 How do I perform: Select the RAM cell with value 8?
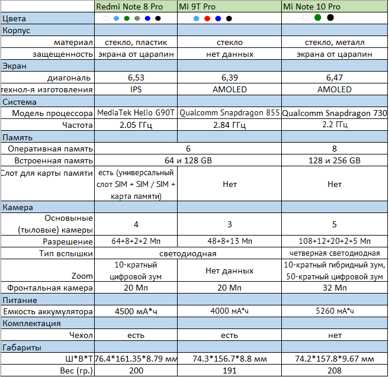coord(335,149)
